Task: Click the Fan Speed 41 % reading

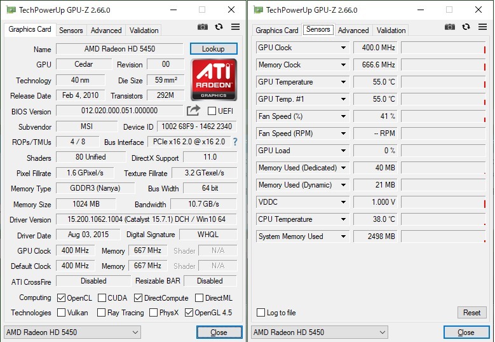Action: click(x=376, y=116)
